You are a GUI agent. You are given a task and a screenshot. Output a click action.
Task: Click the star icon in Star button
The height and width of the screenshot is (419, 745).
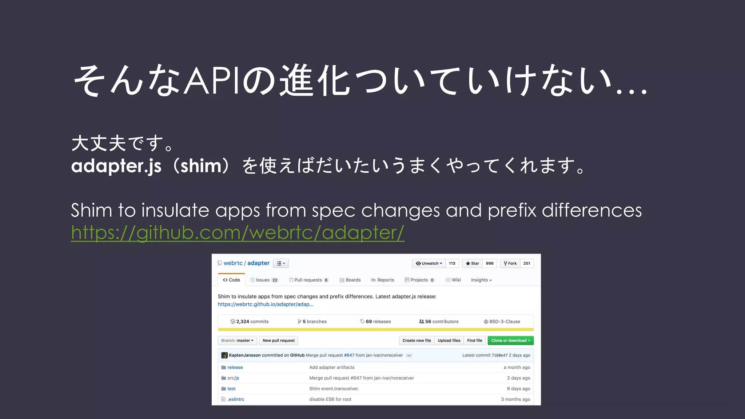point(468,263)
